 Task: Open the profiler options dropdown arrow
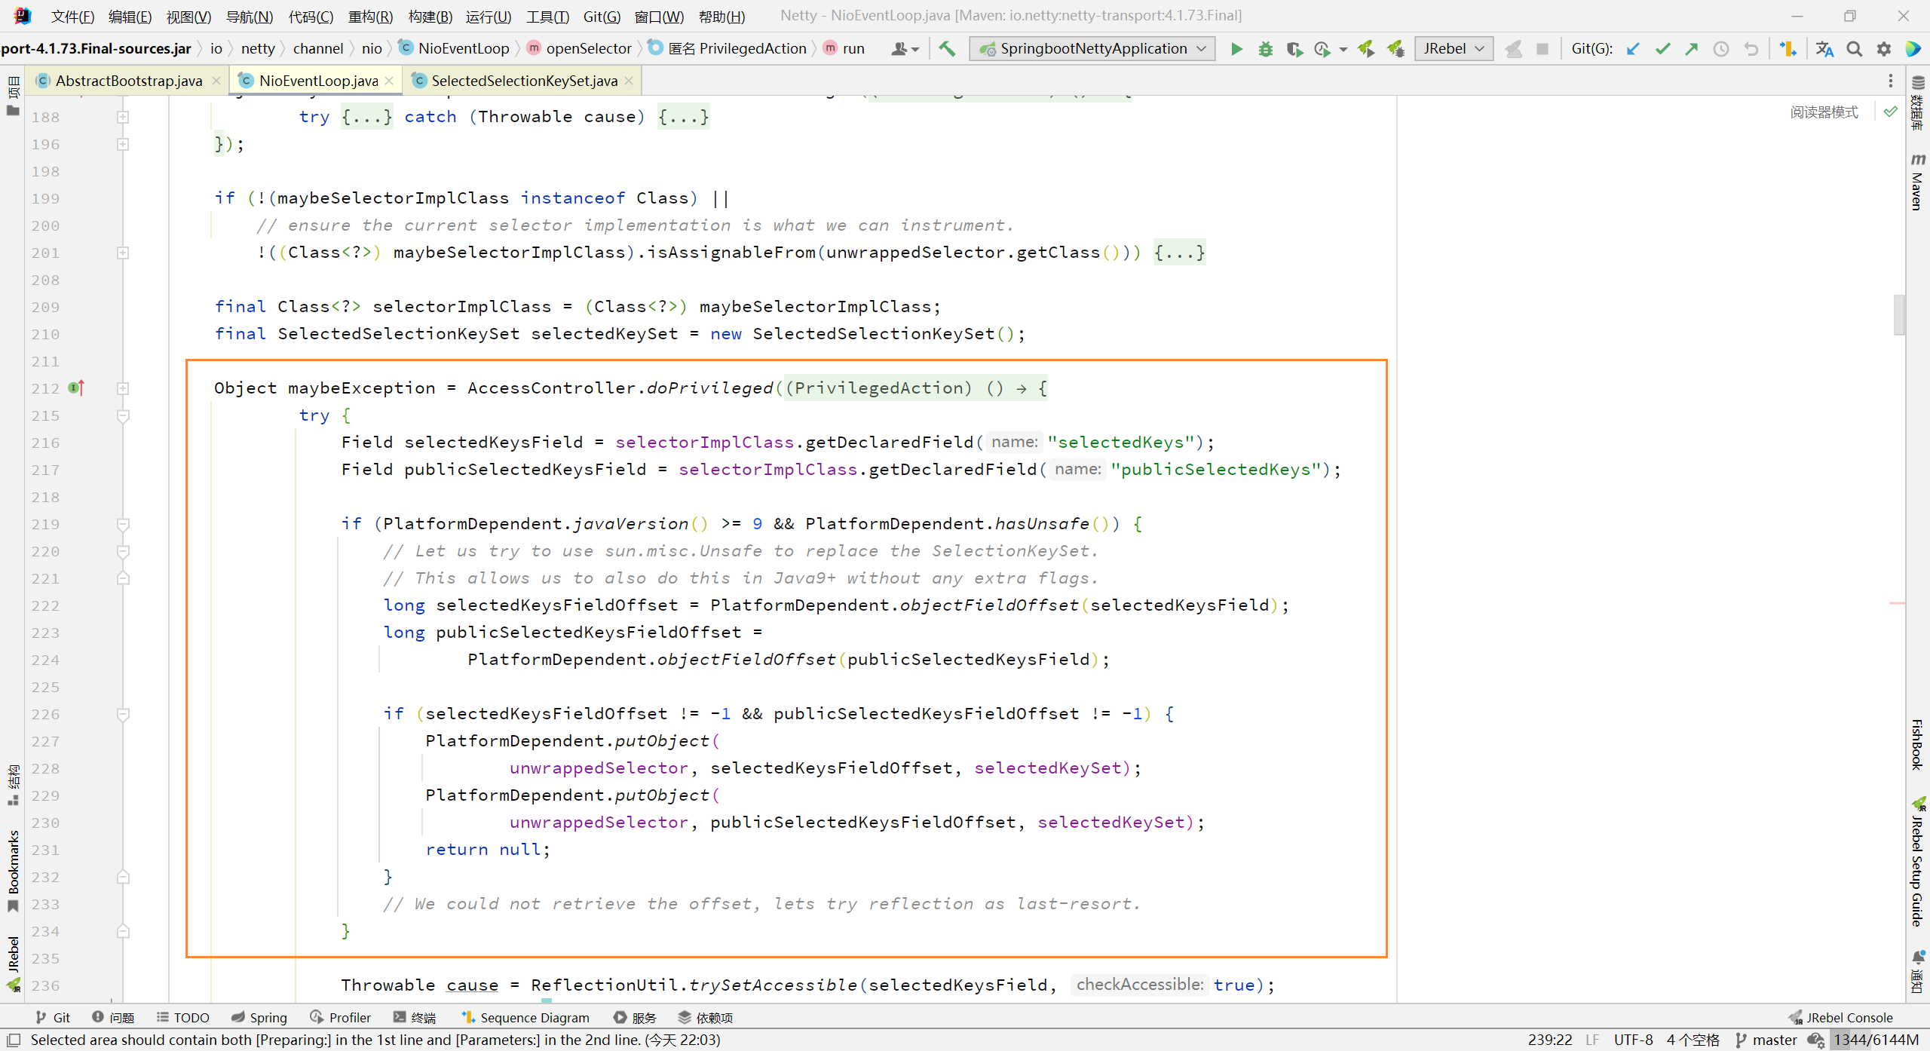1343,50
